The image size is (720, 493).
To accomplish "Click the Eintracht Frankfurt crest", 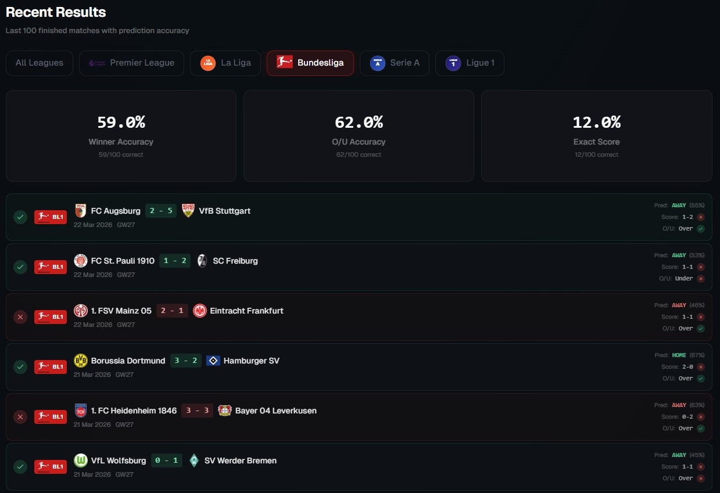I will pyautogui.click(x=199, y=311).
